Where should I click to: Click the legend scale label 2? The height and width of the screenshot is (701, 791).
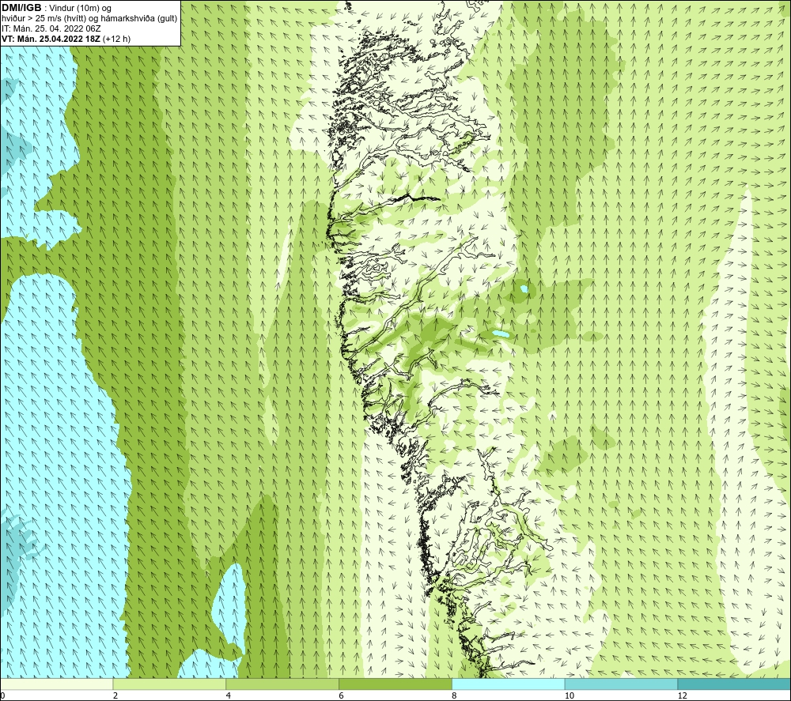(x=115, y=696)
